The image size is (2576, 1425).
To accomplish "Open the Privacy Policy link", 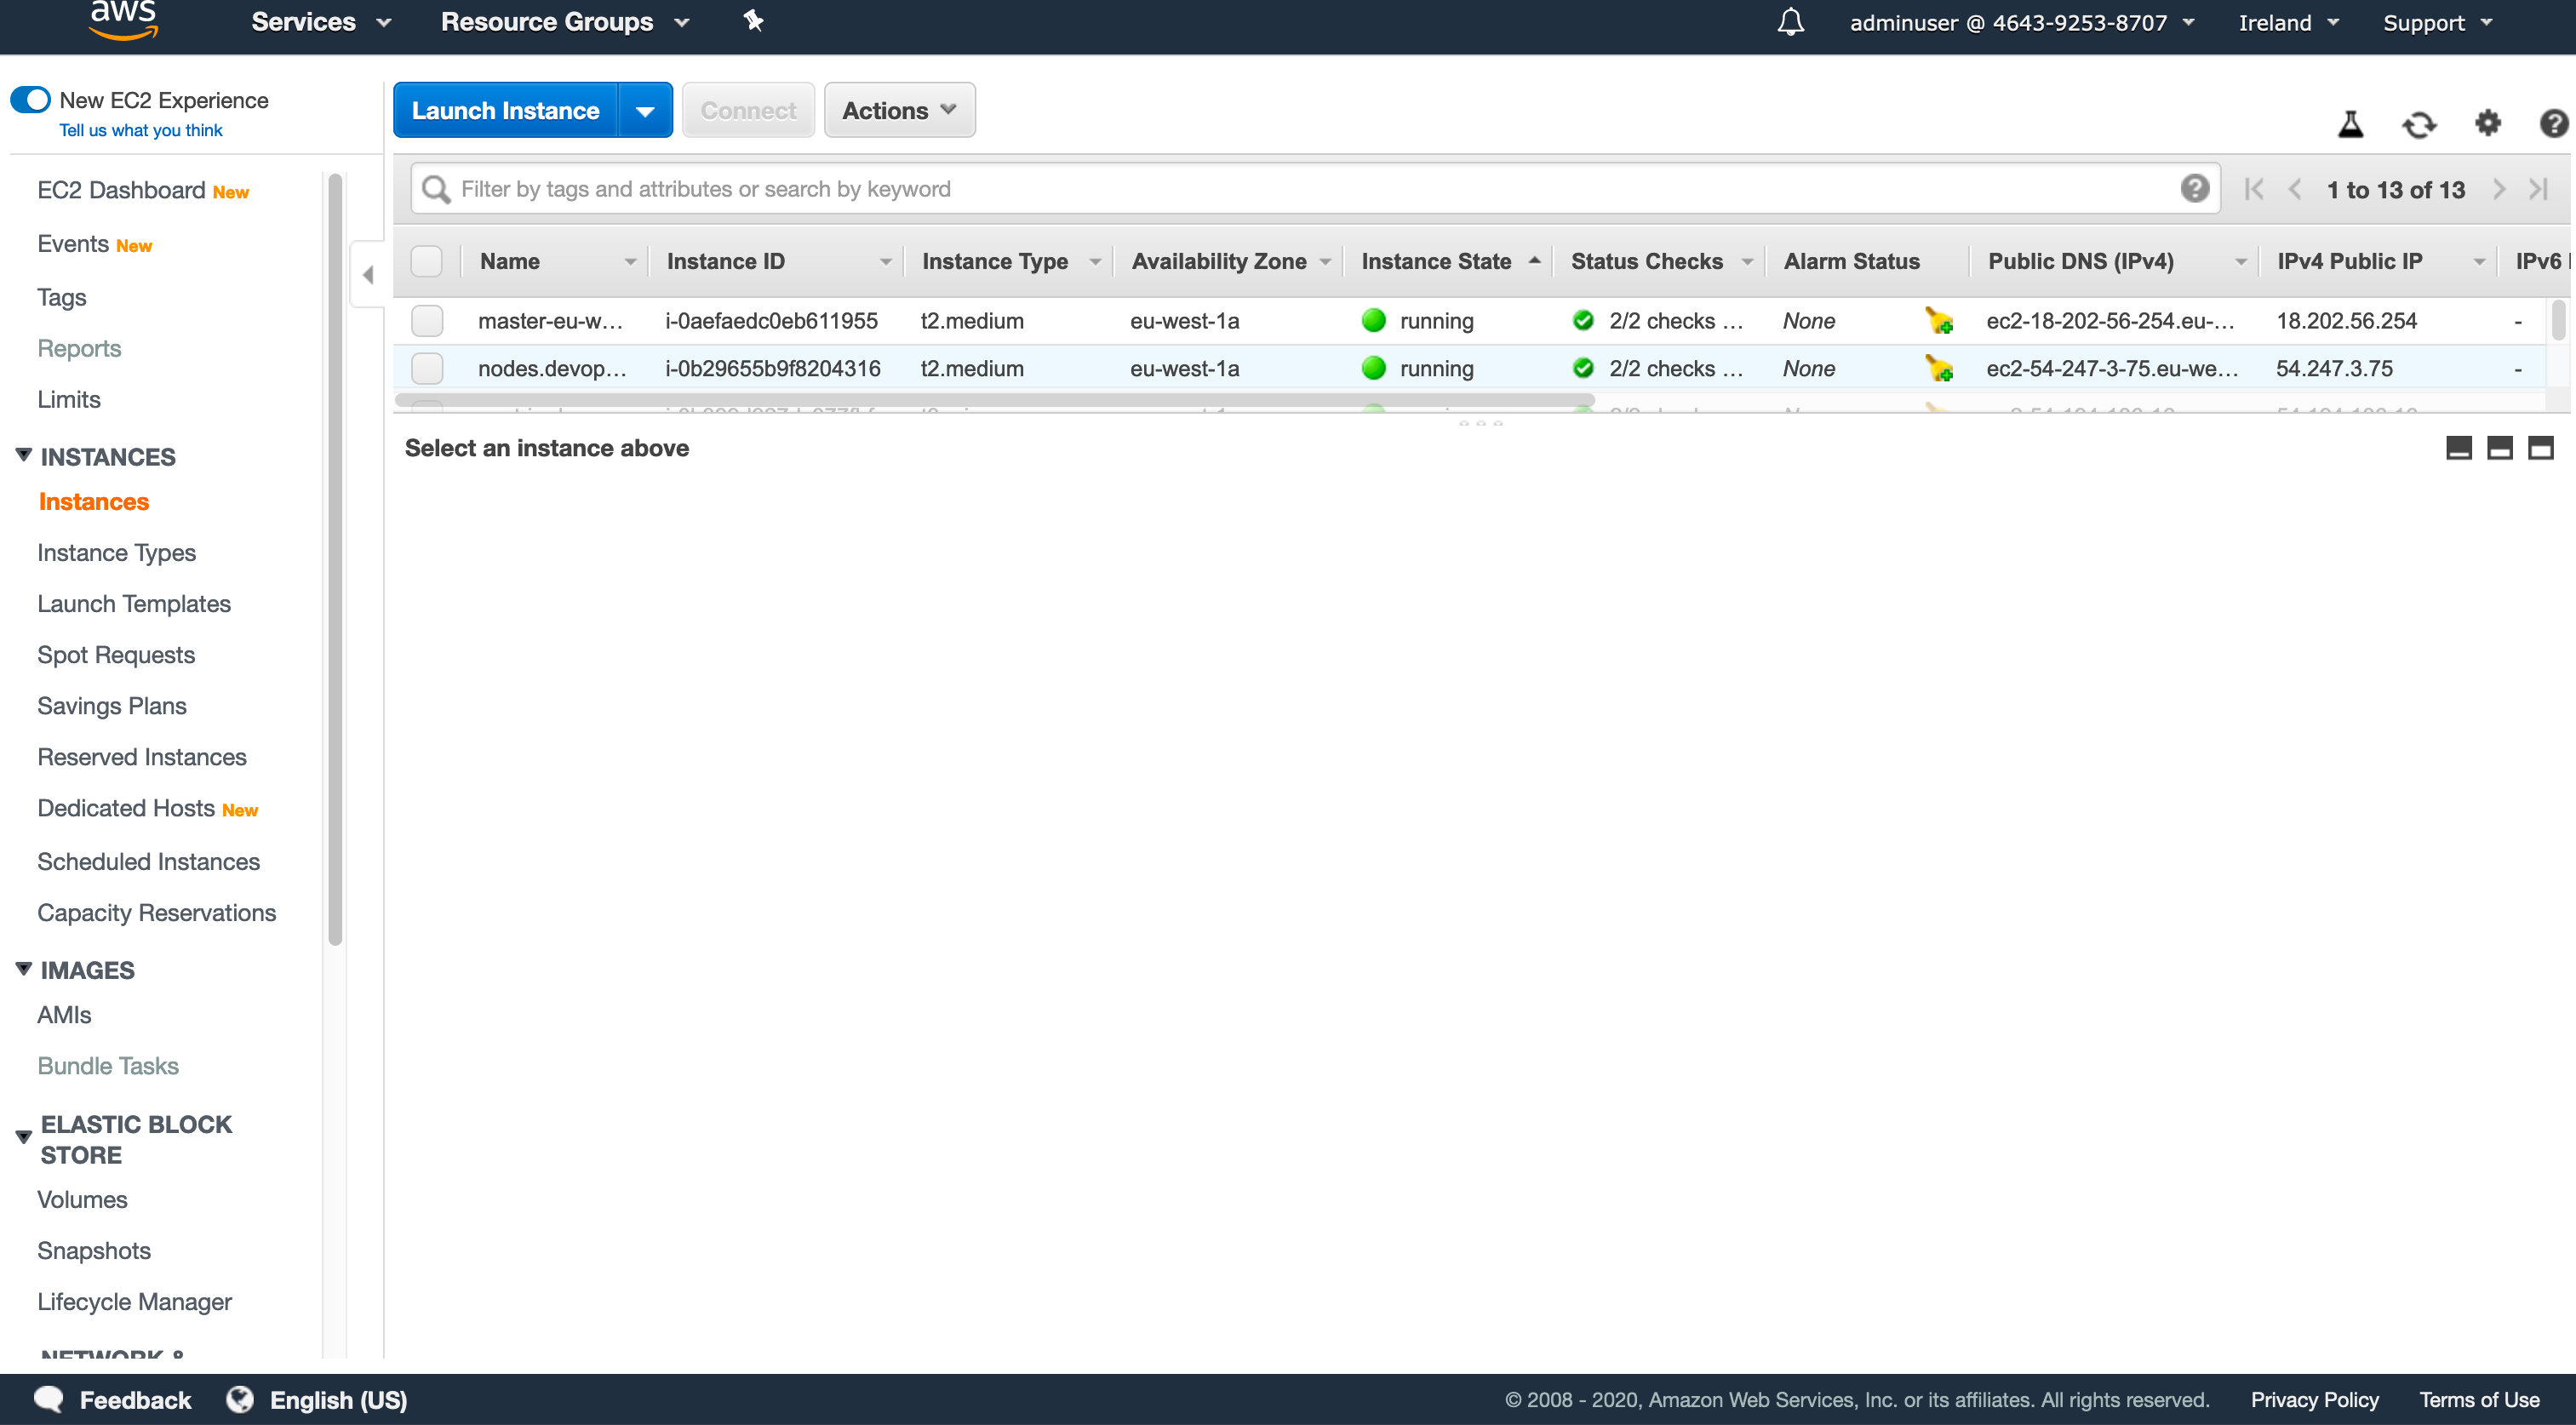I will pyautogui.click(x=2314, y=1399).
